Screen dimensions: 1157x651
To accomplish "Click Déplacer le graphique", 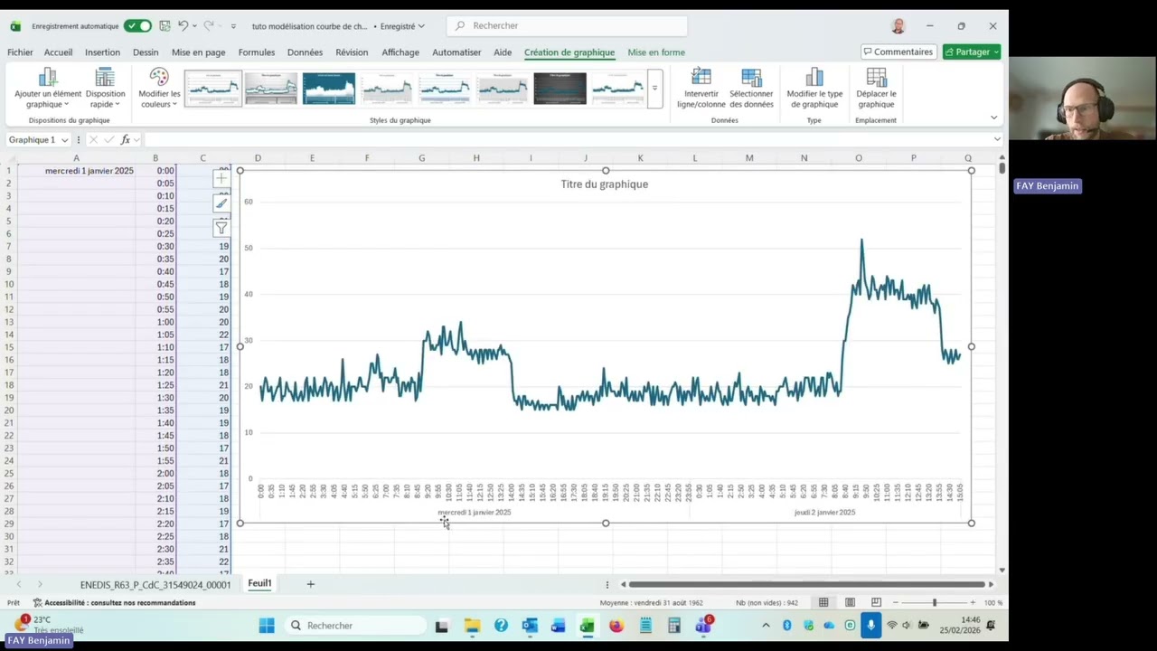I will (876, 89).
